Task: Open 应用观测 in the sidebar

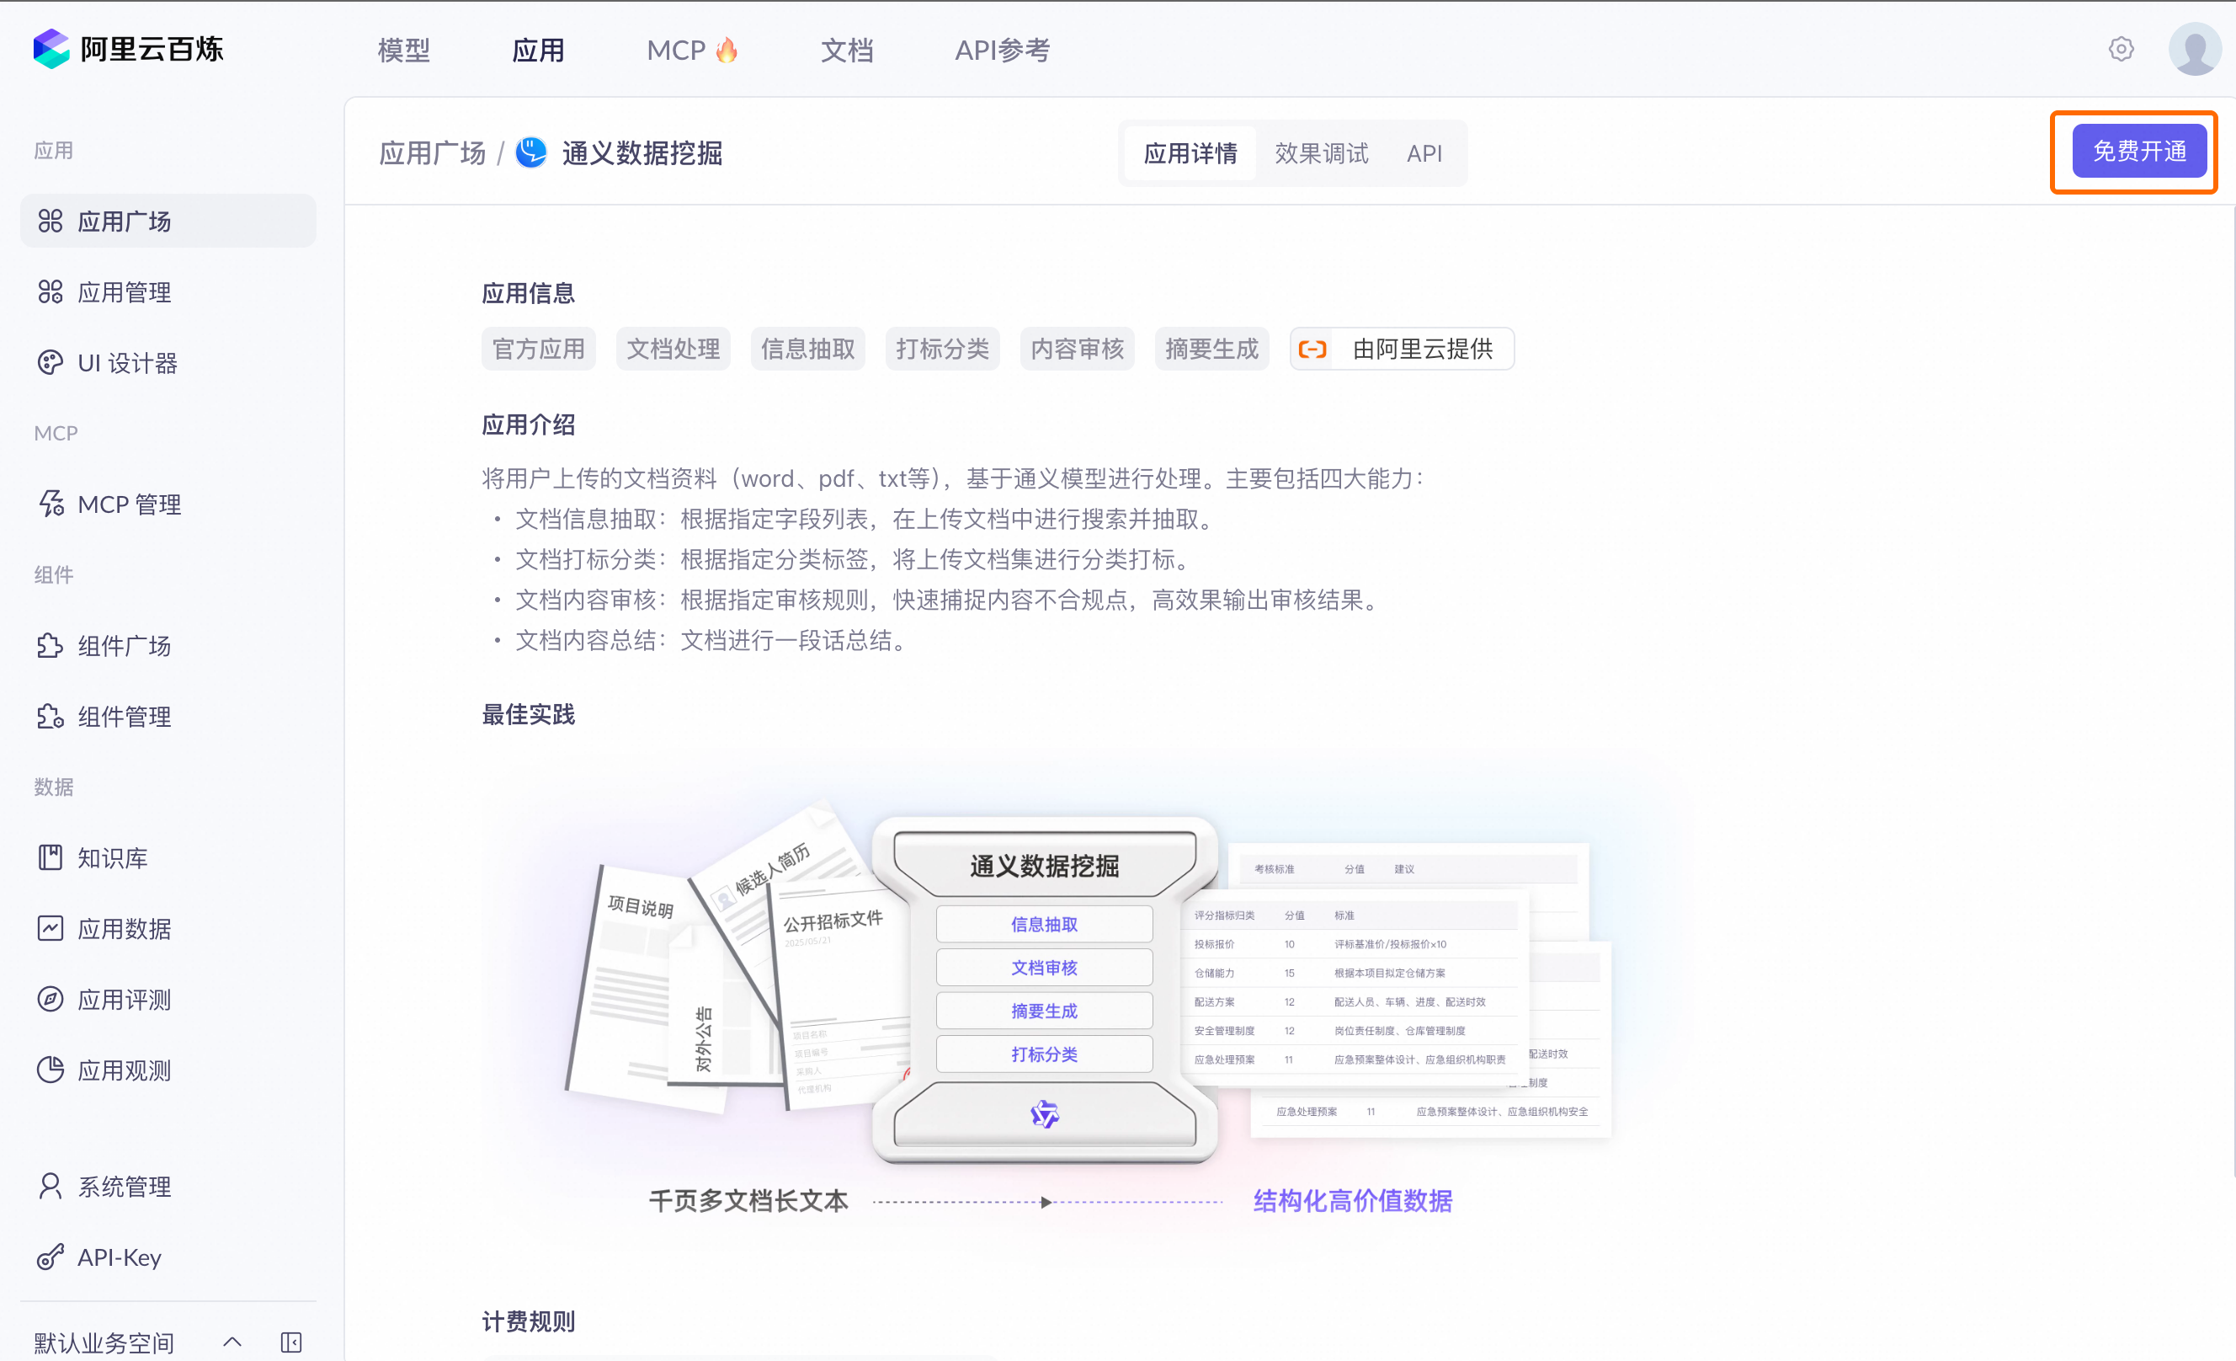Action: [168, 1070]
